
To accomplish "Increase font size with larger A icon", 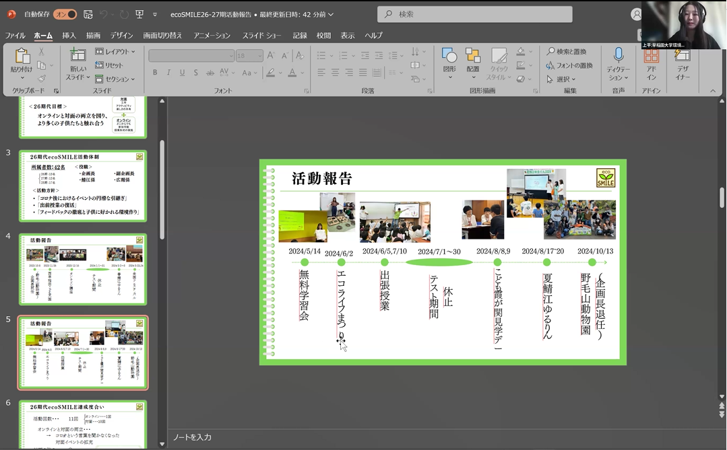I will (x=272, y=56).
